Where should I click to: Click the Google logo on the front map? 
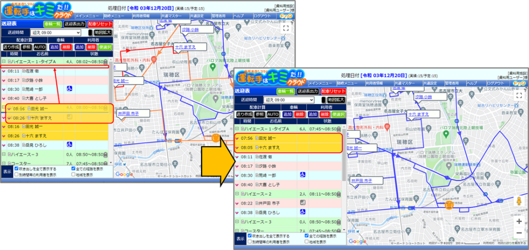[x=357, y=241]
